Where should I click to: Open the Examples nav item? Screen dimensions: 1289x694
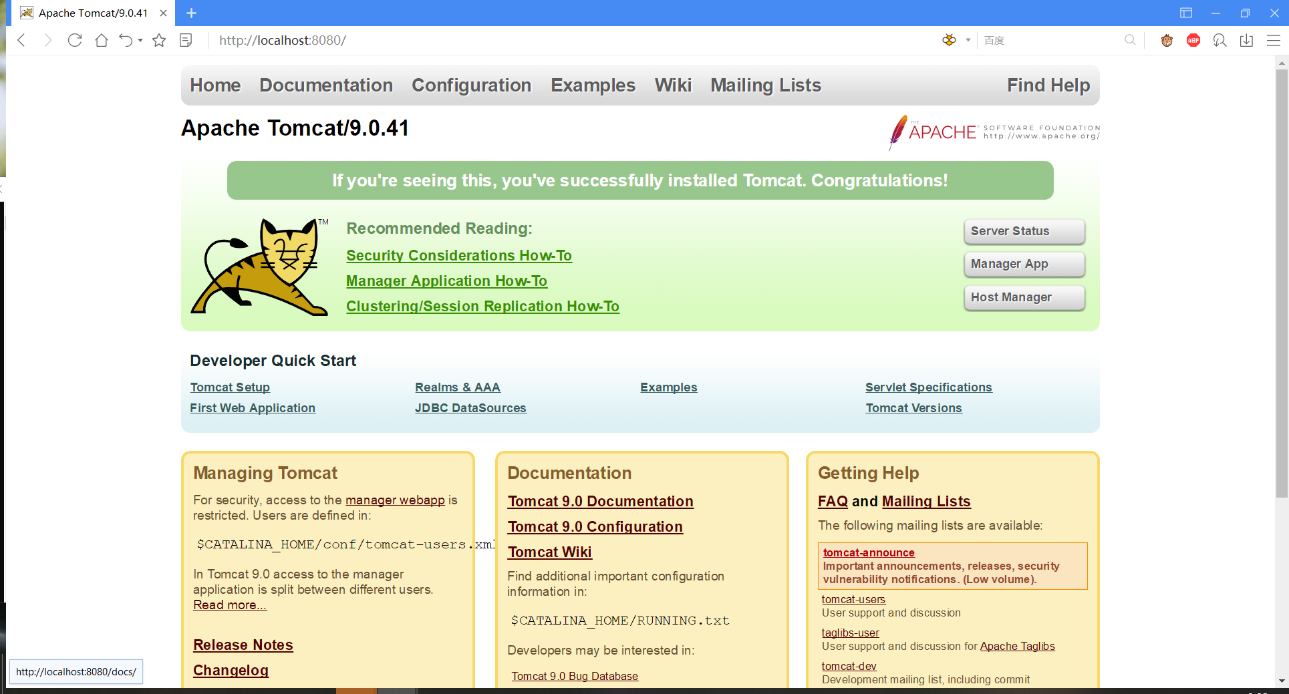(x=593, y=85)
